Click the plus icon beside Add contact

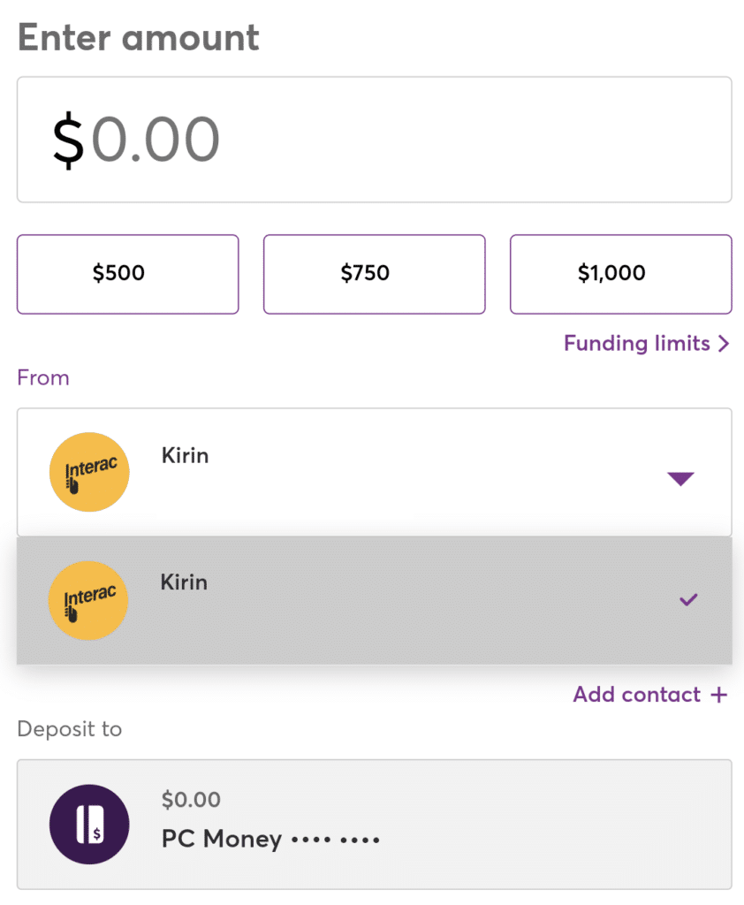point(719,695)
